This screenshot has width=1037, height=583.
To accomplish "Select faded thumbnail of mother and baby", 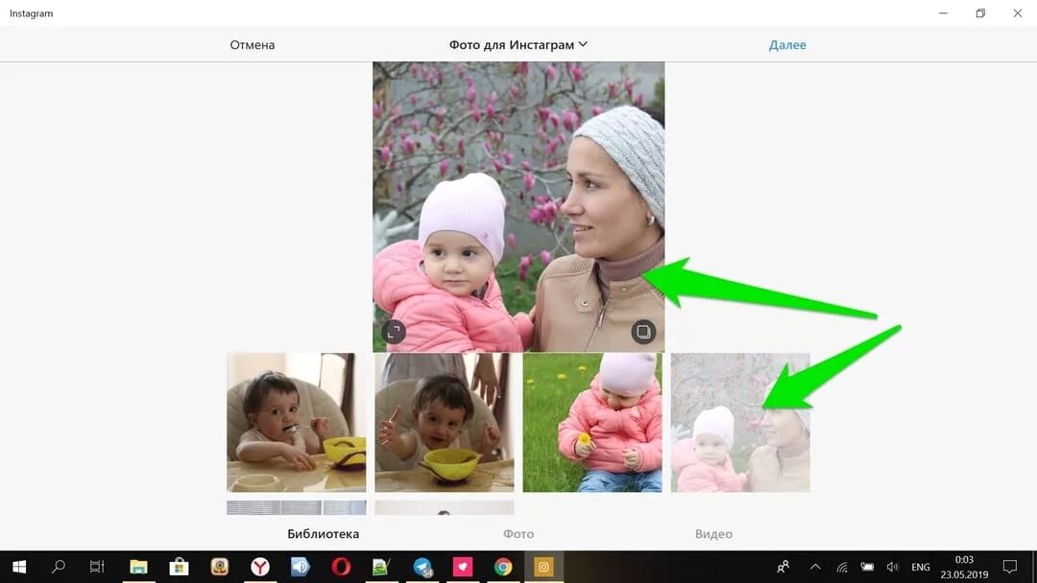I will [x=740, y=423].
